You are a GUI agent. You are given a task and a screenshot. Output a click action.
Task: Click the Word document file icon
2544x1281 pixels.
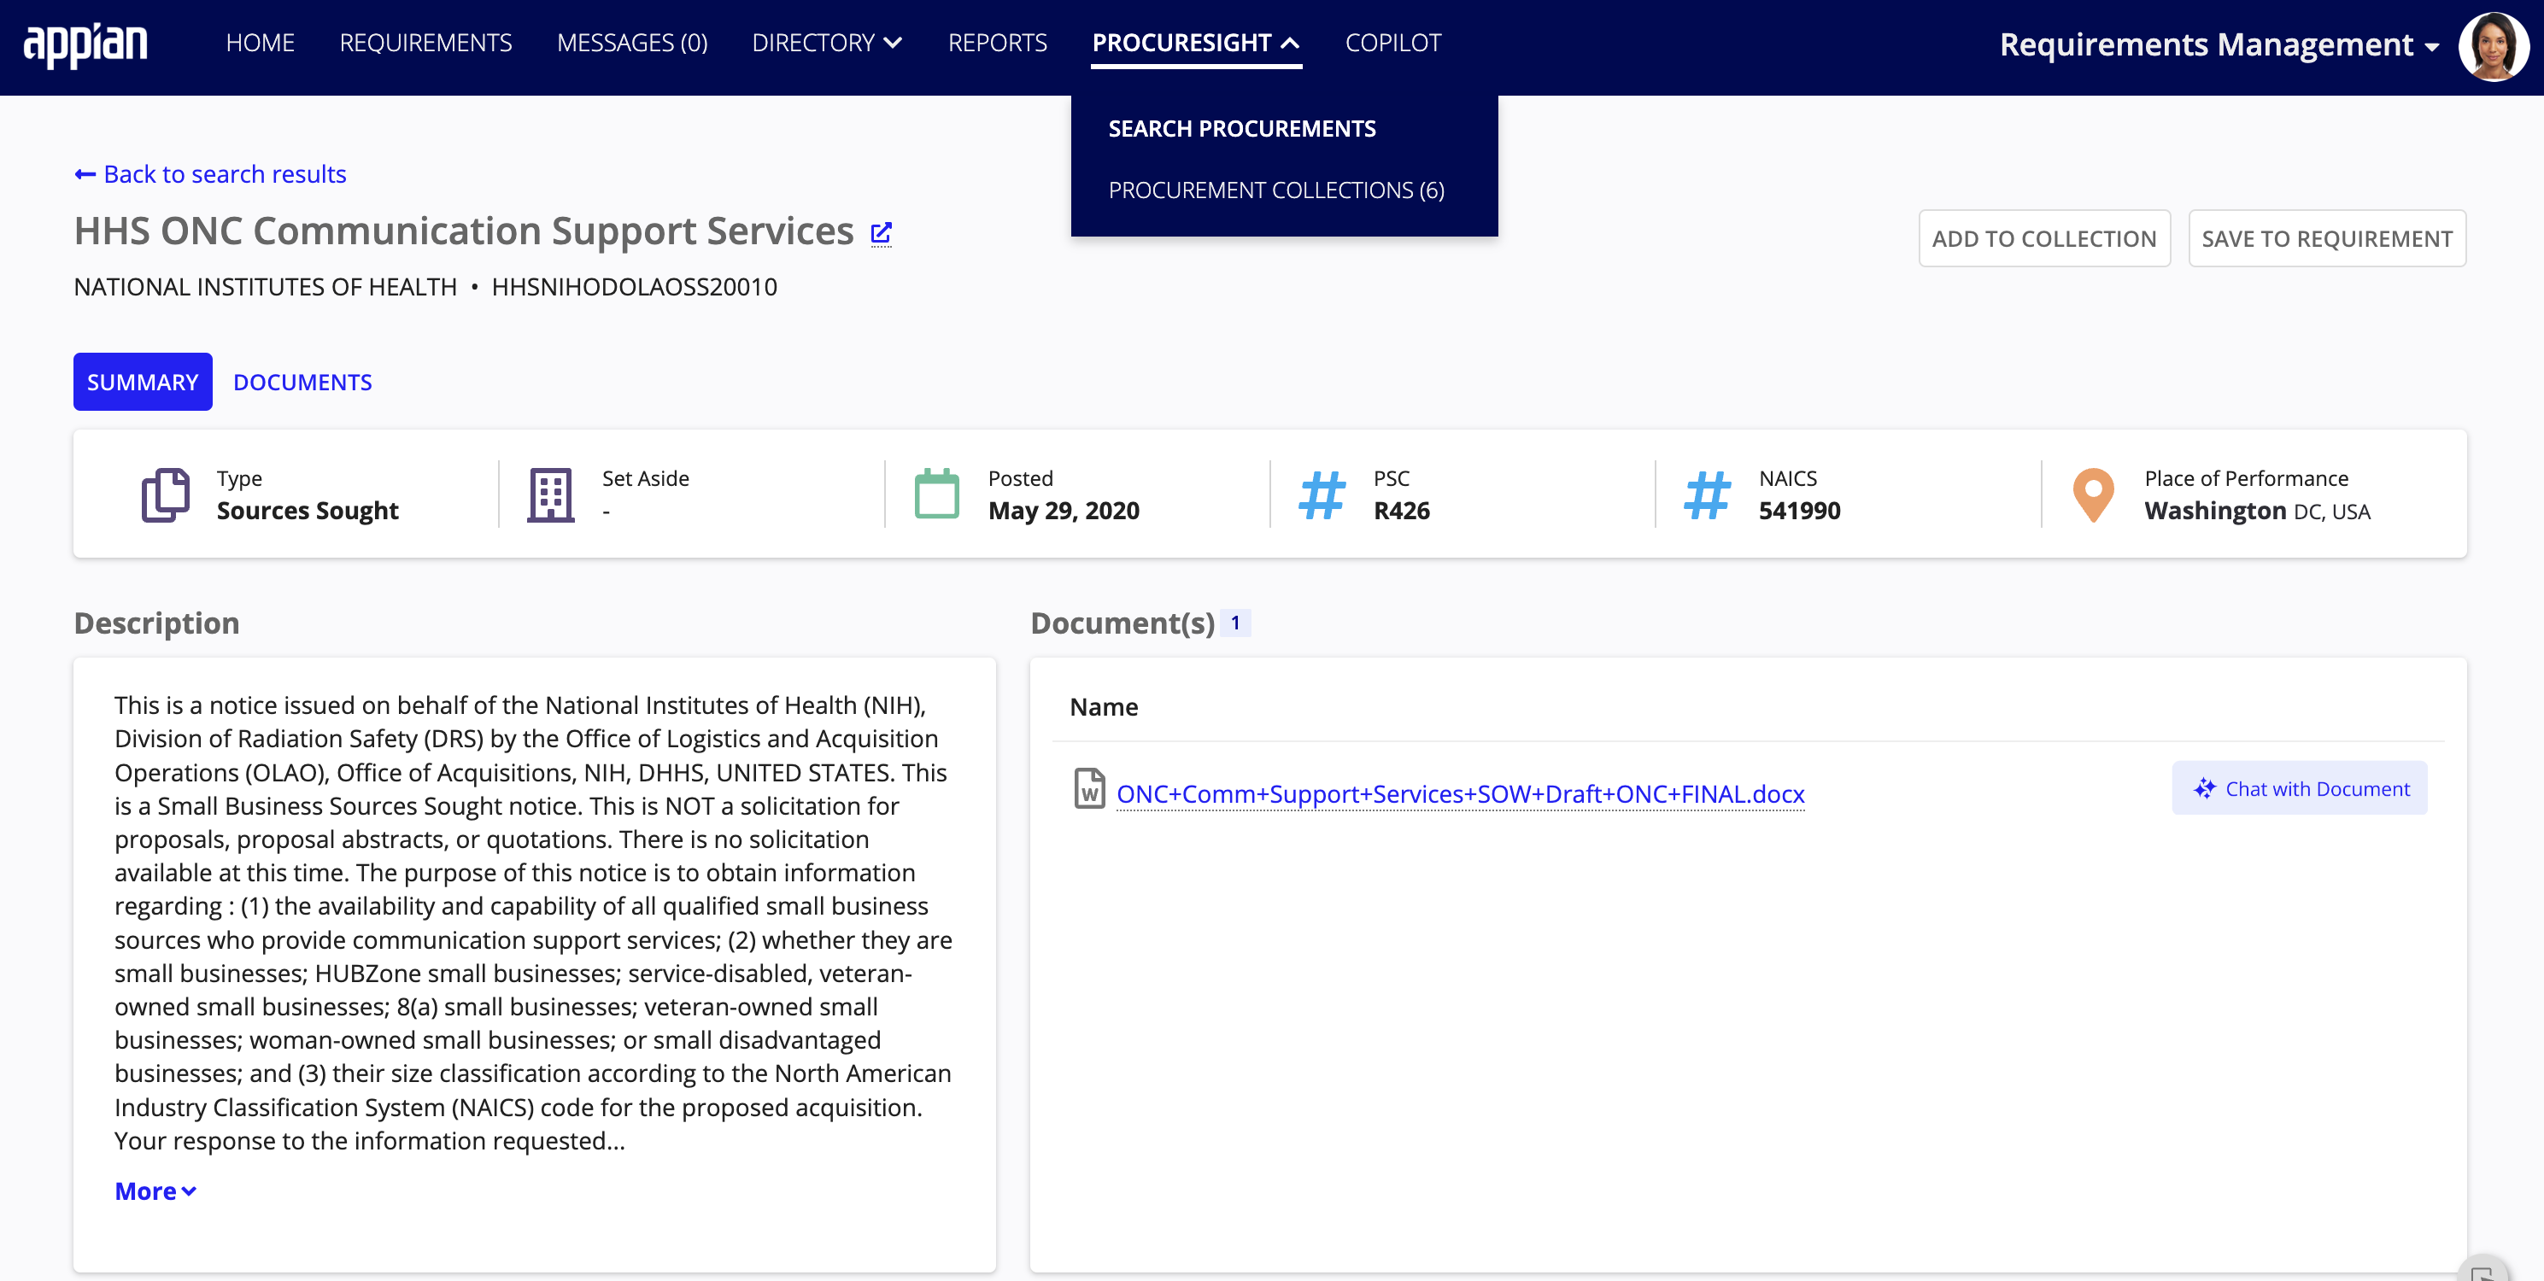coord(1089,788)
